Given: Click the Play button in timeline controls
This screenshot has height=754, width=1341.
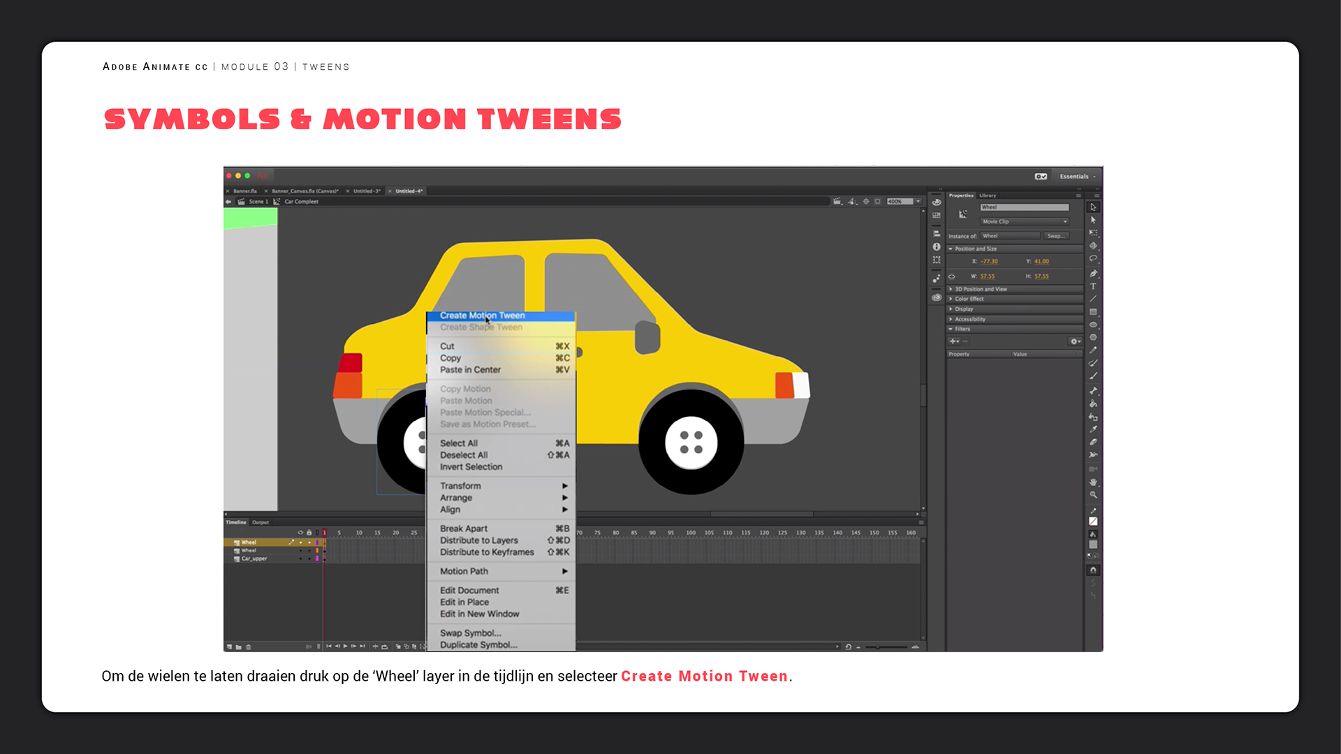Looking at the screenshot, I should click(x=345, y=646).
